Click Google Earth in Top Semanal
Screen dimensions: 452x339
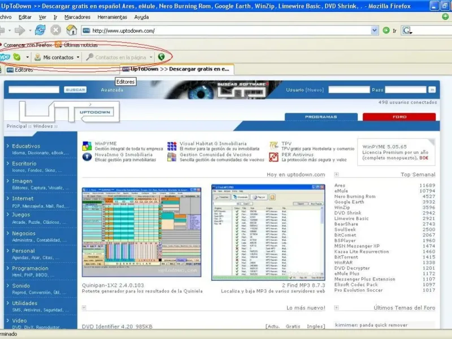[349, 202]
